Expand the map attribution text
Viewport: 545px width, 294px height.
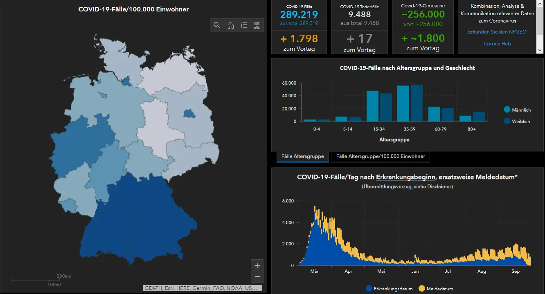pos(203,288)
